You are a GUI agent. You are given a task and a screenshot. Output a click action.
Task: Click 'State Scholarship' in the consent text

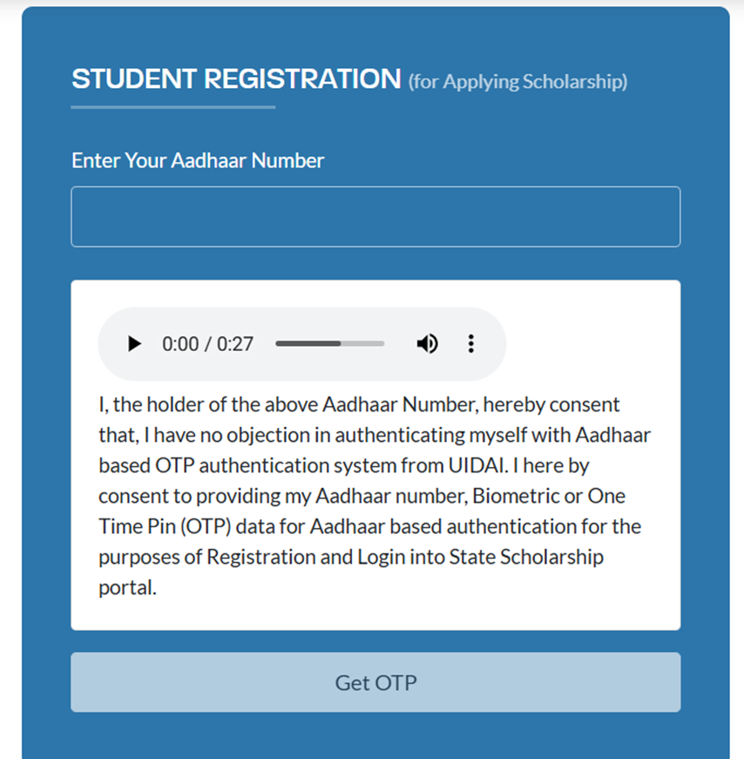[x=526, y=557]
